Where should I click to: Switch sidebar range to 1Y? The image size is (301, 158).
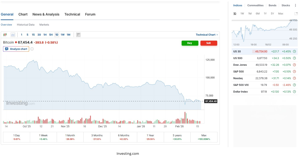[265, 14]
